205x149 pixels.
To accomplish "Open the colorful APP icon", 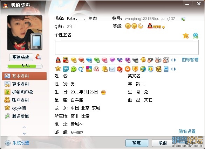I will point(89,69).
